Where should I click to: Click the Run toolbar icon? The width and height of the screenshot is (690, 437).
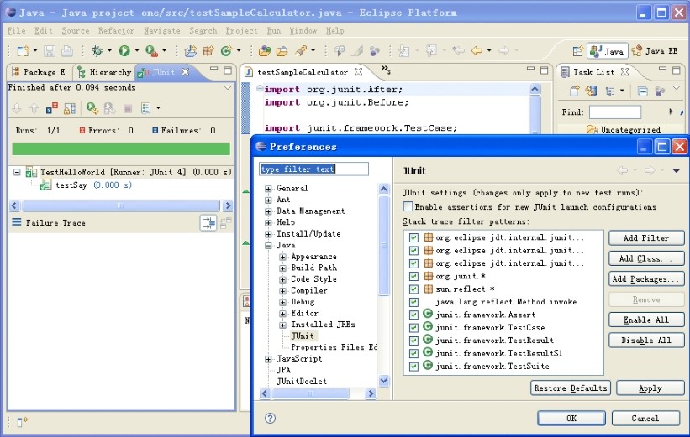click(x=124, y=51)
